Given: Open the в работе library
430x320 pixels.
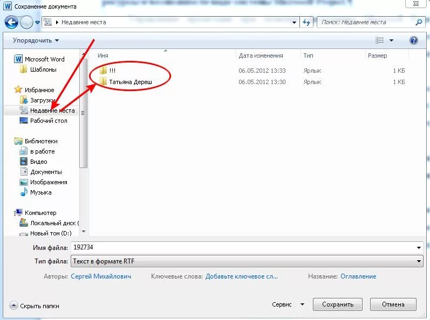Looking at the screenshot, I should coord(43,151).
